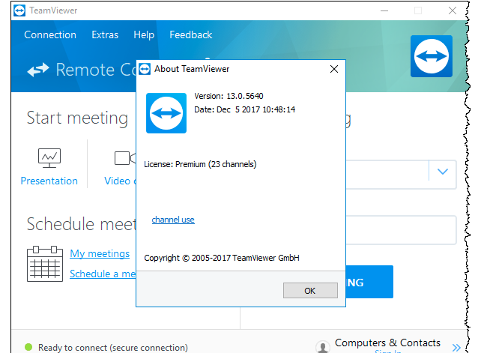Click the Start meeting heading

coord(77,118)
